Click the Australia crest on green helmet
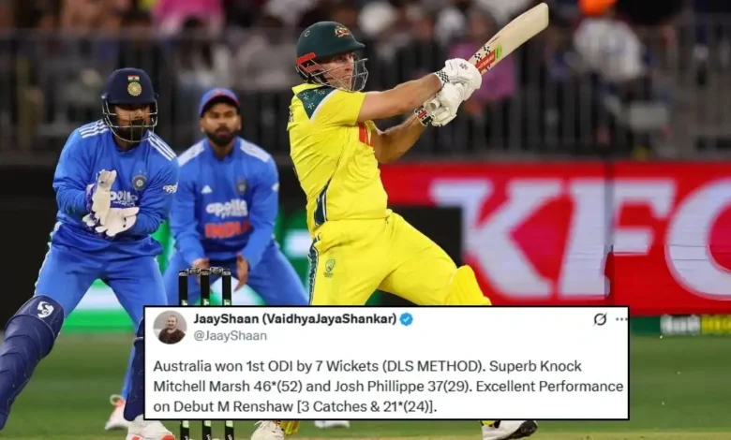731x440 pixels. click(341, 32)
